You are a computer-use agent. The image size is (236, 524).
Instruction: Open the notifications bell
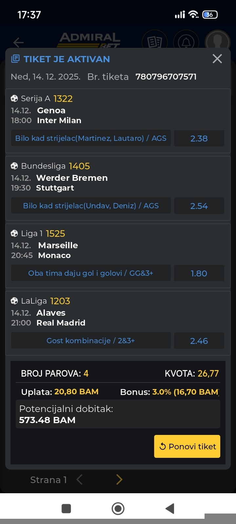(186, 42)
